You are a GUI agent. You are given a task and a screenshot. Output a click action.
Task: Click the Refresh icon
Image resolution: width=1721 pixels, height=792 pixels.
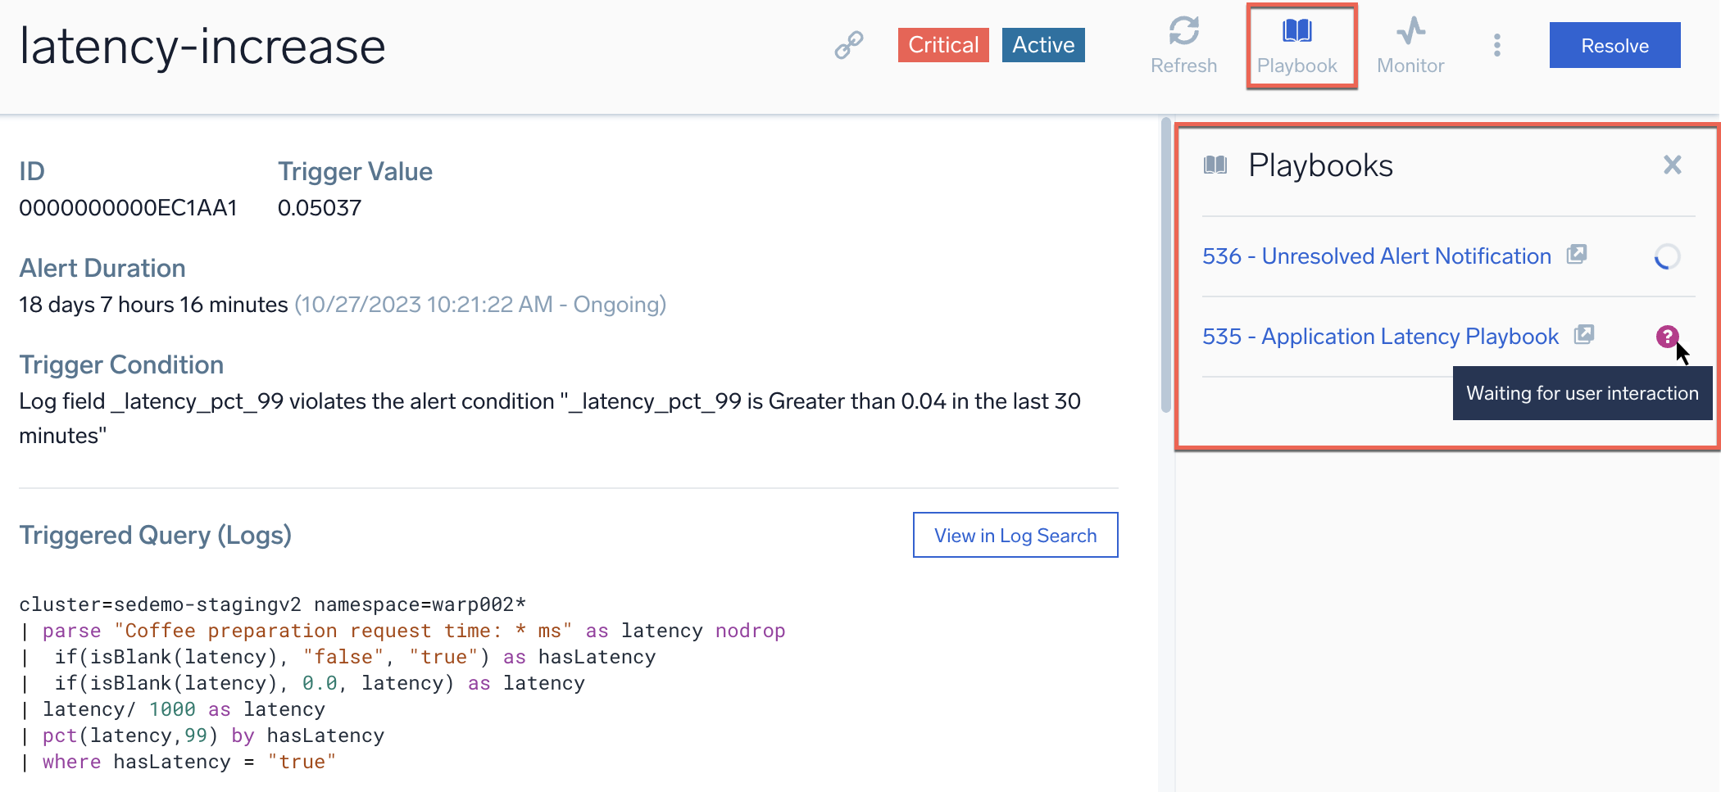(1183, 46)
